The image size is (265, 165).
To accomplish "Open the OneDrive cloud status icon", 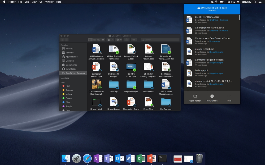I will click(x=212, y=2).
